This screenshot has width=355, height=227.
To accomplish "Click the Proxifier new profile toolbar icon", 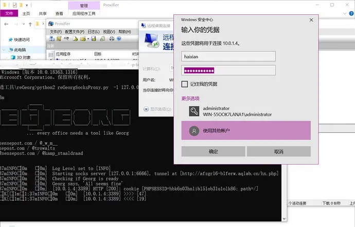I will coord(75,39).
